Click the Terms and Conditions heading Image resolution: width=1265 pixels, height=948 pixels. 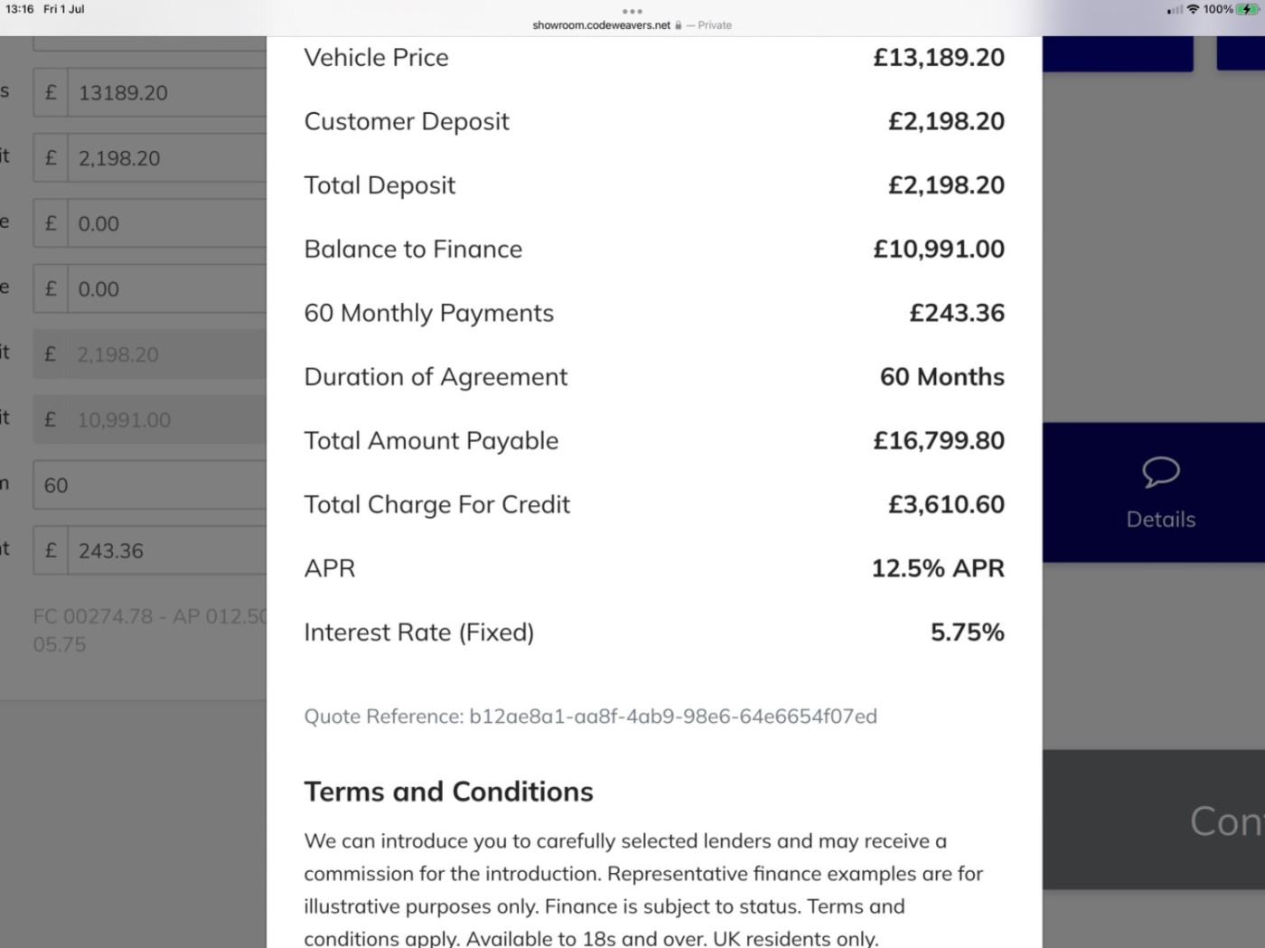tap(448, 792)
